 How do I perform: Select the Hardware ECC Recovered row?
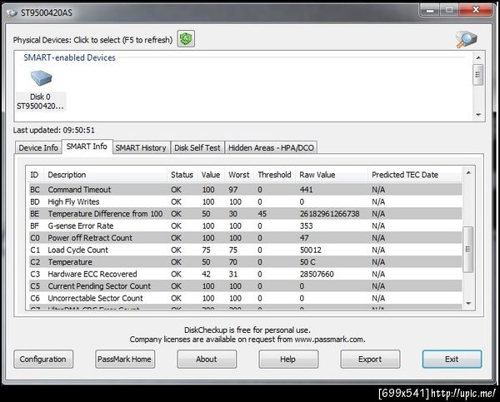[246, 274]
